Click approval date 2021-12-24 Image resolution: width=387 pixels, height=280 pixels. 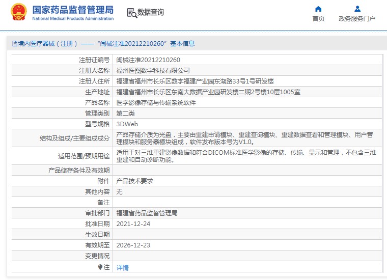click(x=133, y=224)
